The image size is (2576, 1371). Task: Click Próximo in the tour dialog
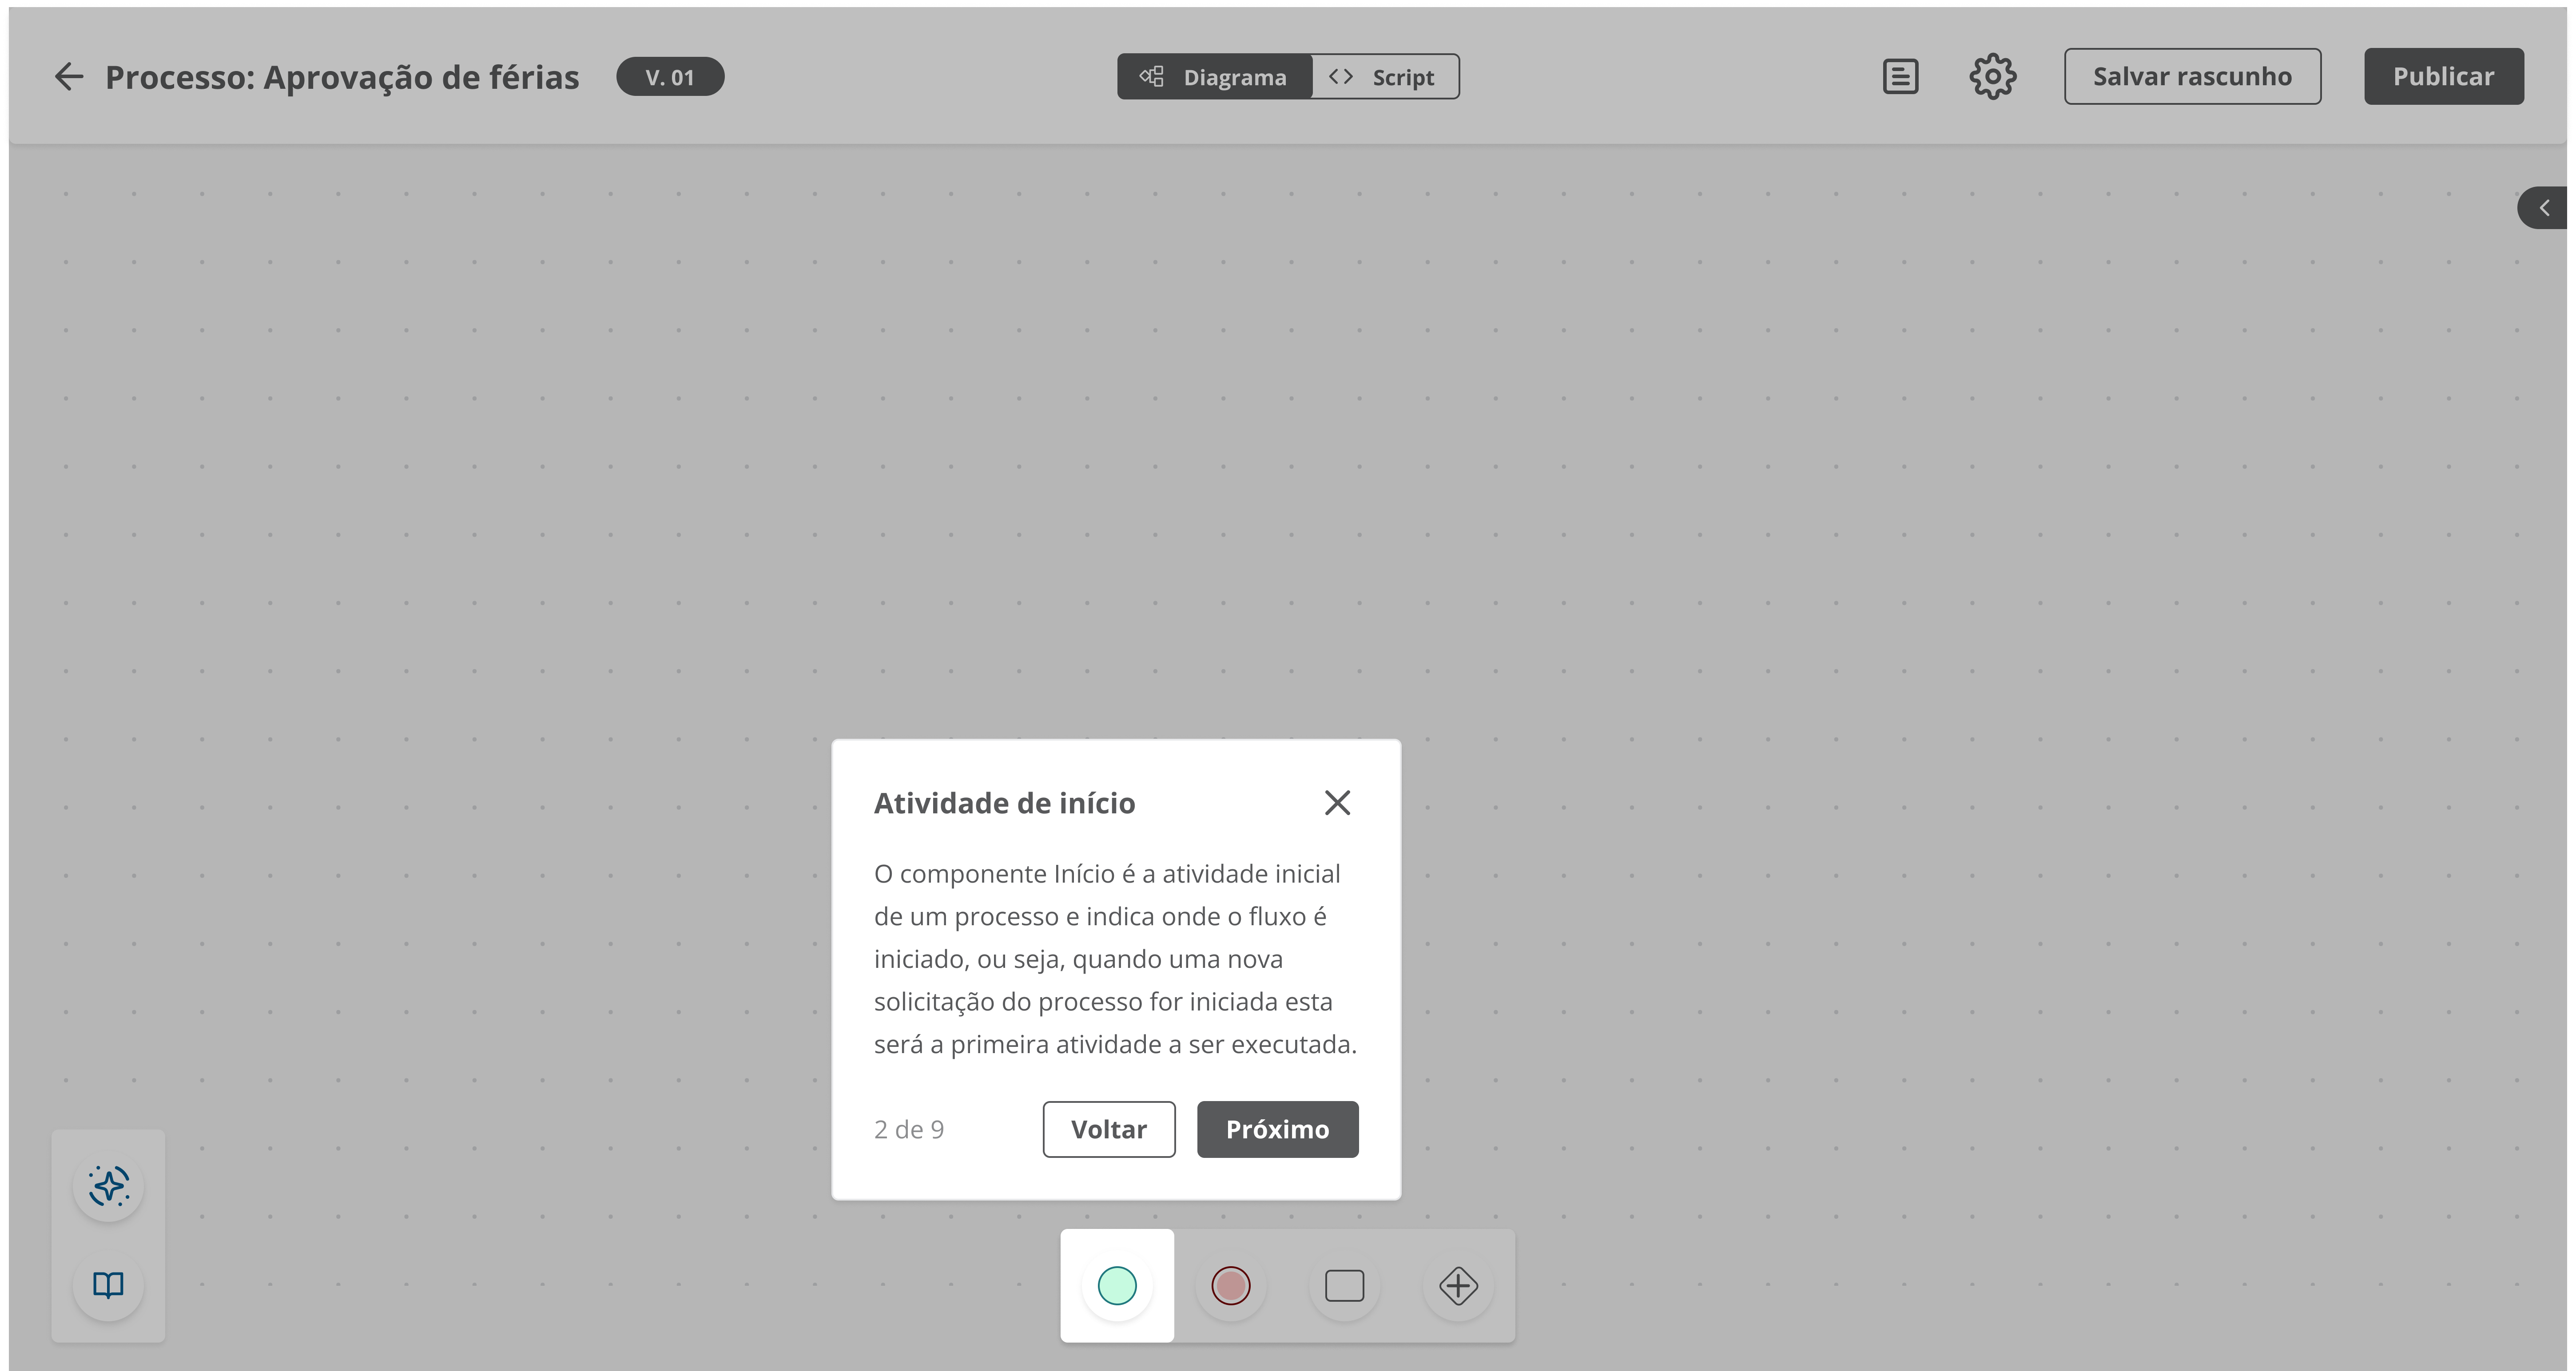pos(1277,1129)
